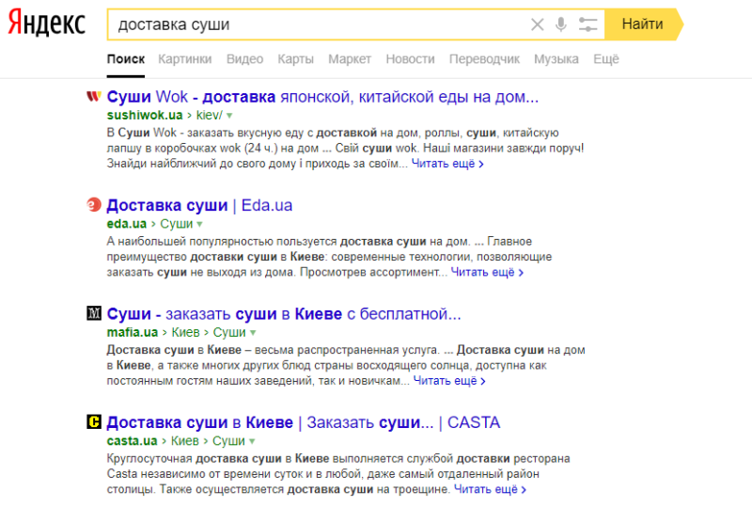Activate voice search microphone icon
Viewport: 752px width, 523px height.
click(x=560, y=24)
